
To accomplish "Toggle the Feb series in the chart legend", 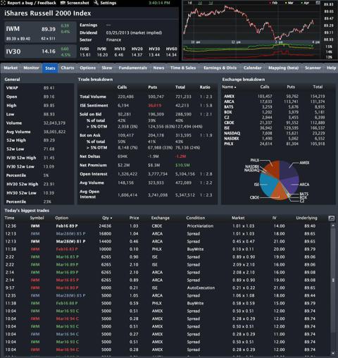I will click(273, 3).
